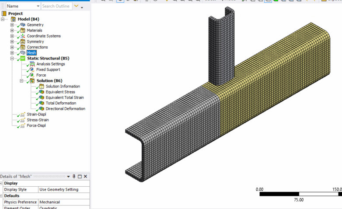The width and height of the screenshot is (342, 209).
Task: Click the Fixed Support icon
Action: pos(32,70)
